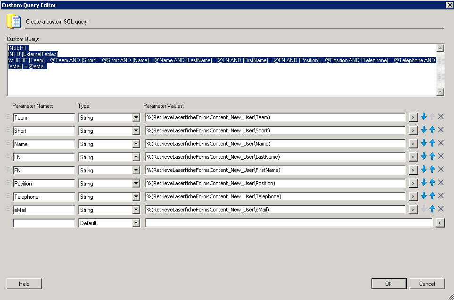Delete the Team parameter row
The width and height of the screenshot is (454, 300).
(441, 117)
